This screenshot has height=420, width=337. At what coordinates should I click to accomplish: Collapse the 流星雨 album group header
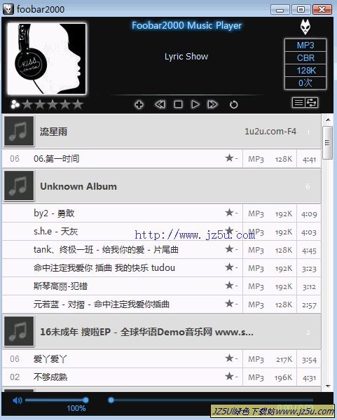point(161,132)
